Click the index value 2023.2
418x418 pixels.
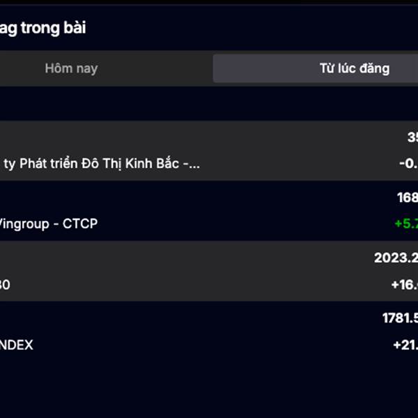[x=396, y=258]
